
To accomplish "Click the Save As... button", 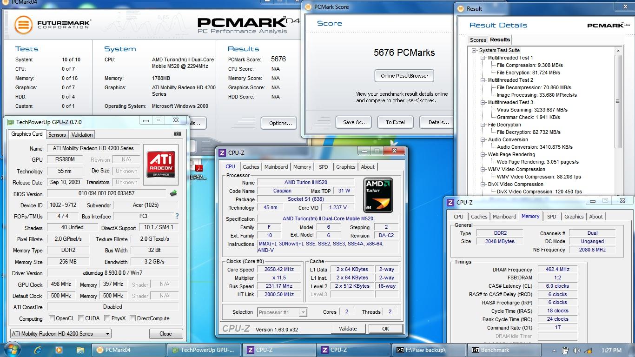I will click(x=355, y=122).
